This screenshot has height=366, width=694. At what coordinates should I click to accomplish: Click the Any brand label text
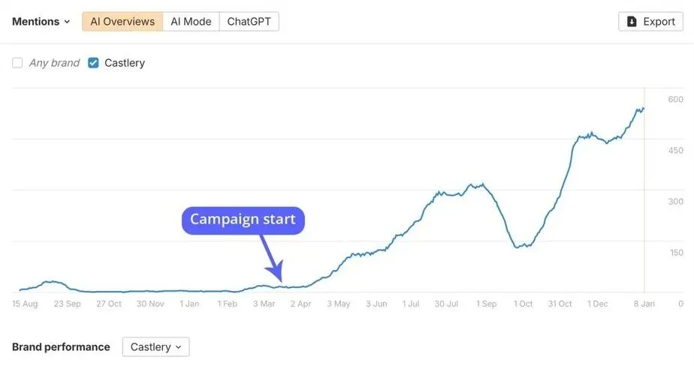point(54,63)
